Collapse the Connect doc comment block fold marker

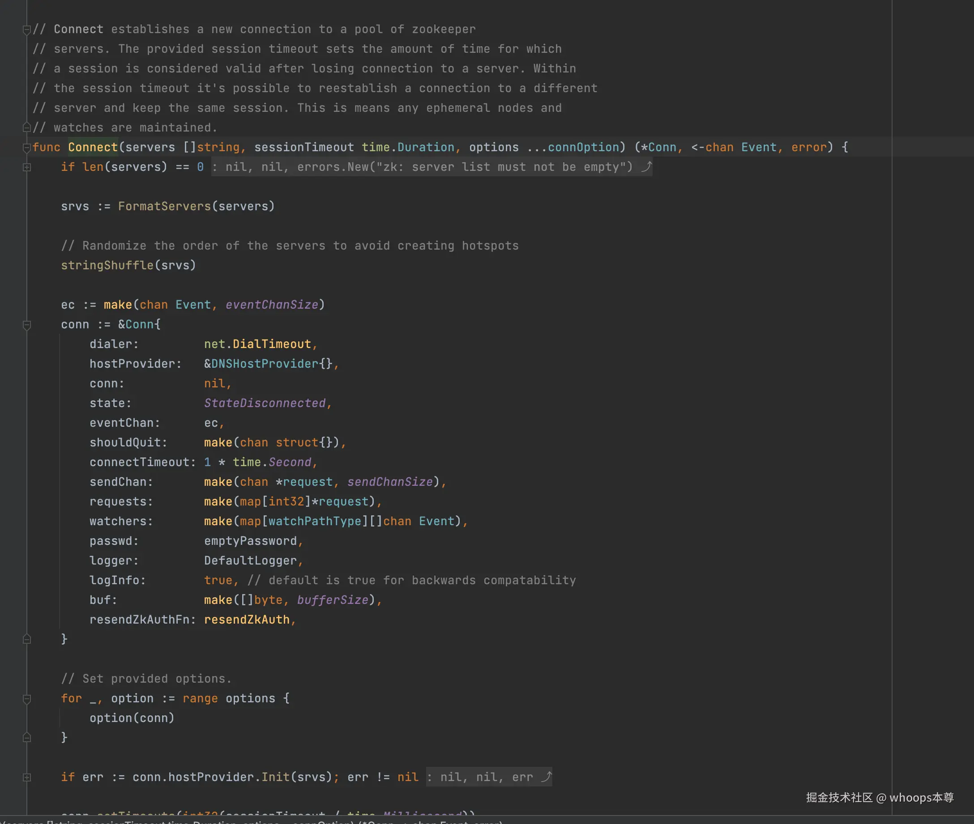(27, 30)
